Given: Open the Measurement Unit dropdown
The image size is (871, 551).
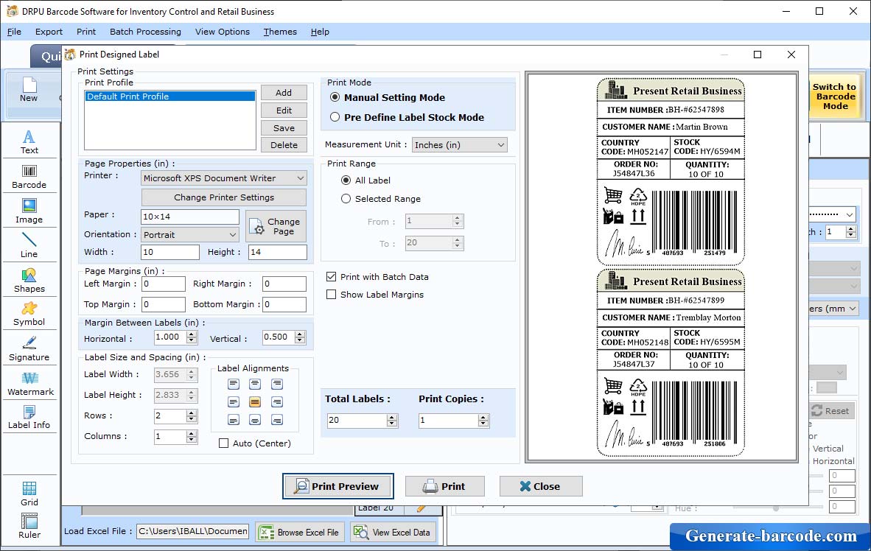Looking at the screenshot, I should point(459,145).
